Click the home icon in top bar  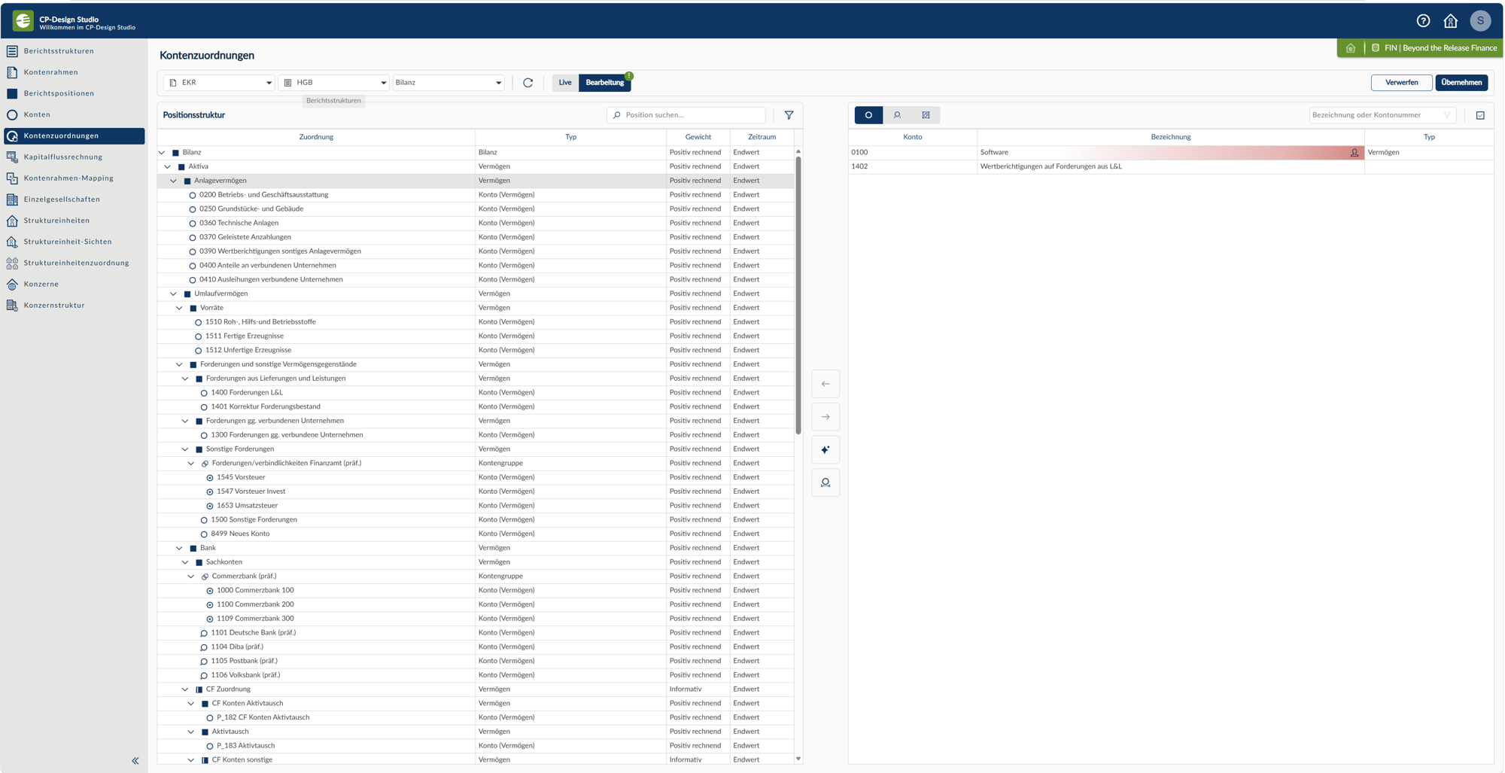click(1451, 21)
